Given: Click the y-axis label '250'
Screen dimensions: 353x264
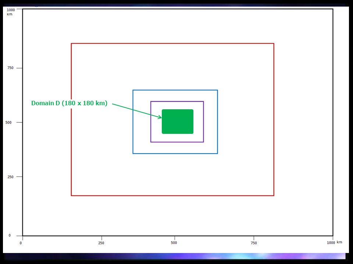Looking at the screenshot, I should tap(10, 177).
